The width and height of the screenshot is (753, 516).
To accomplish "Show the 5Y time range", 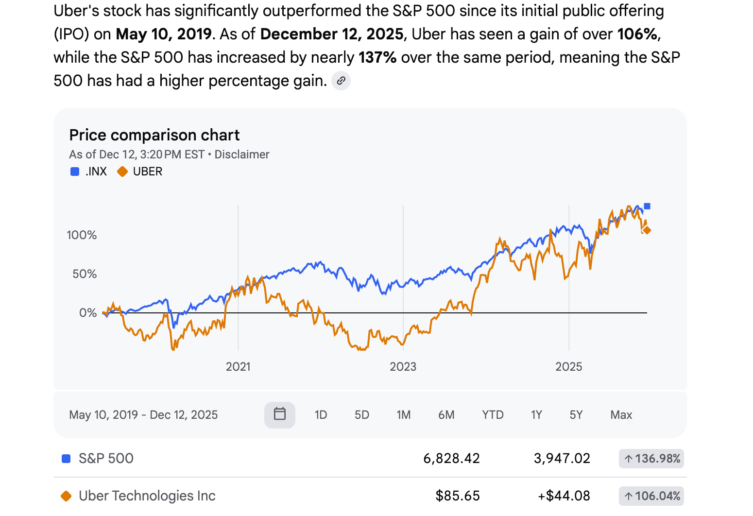I will pos(576,415).
